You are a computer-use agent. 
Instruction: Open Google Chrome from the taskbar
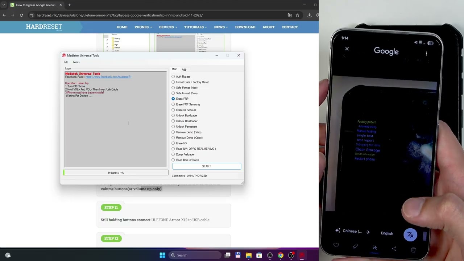[x=280, y=255]
